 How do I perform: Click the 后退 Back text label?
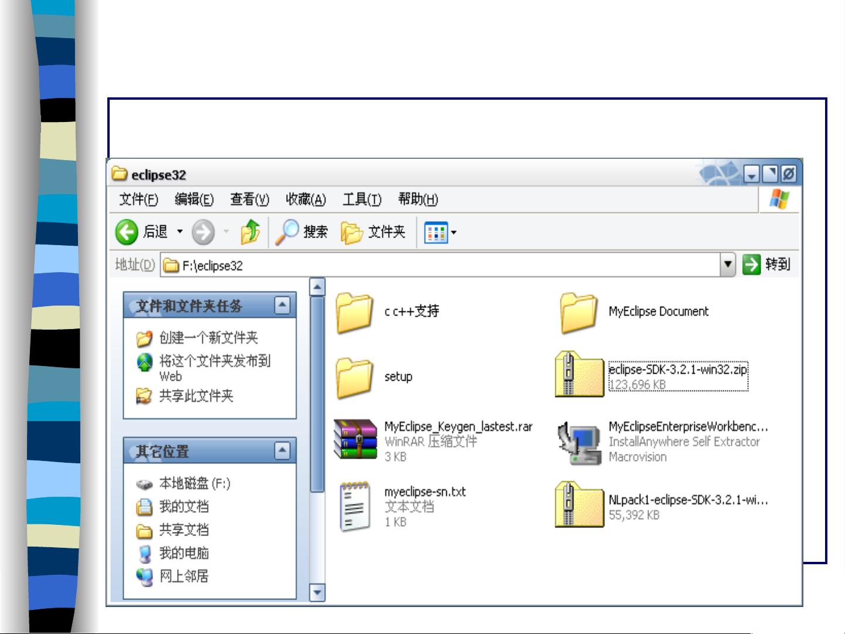click(155, 232)
